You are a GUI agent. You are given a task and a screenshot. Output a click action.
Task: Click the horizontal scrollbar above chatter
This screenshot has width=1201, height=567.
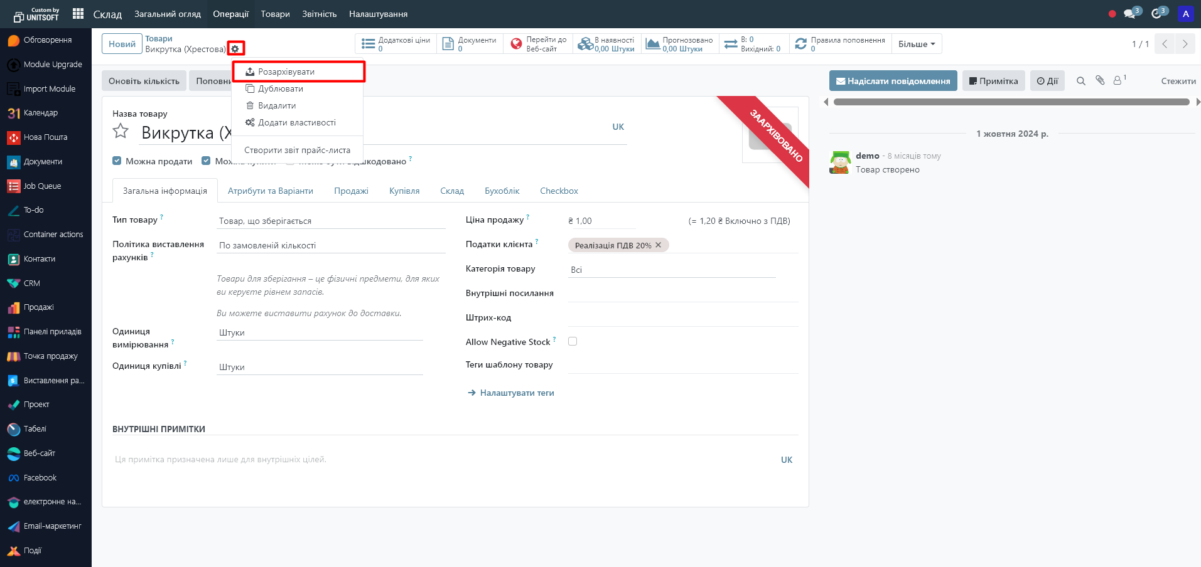tap(1011, 102)
